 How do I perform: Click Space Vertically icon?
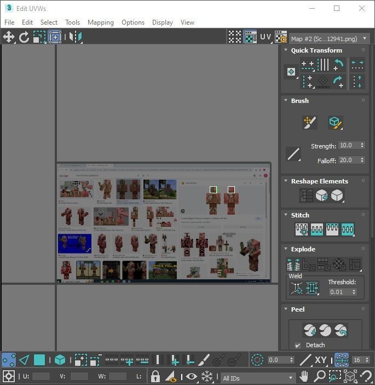click(x=357, y=82)
